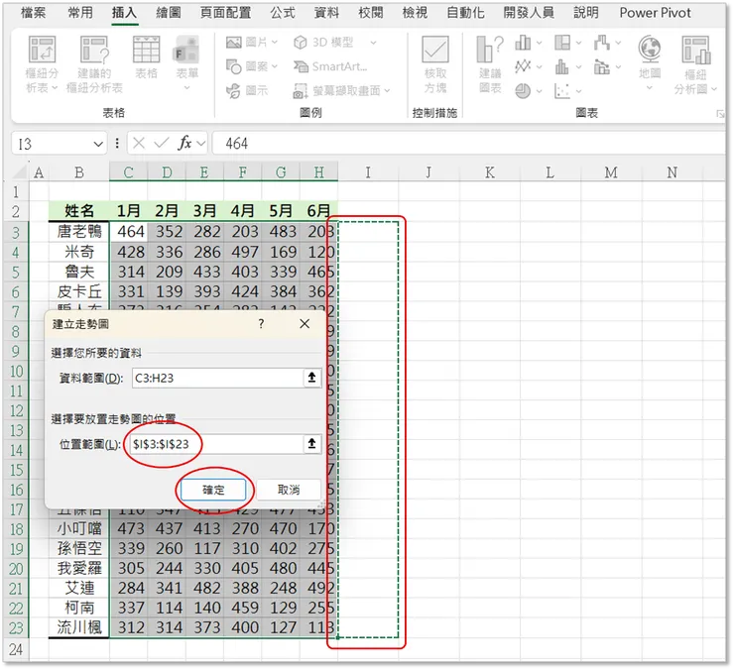Select column header M
Screen dimensions: 734x670
point(611,172)
